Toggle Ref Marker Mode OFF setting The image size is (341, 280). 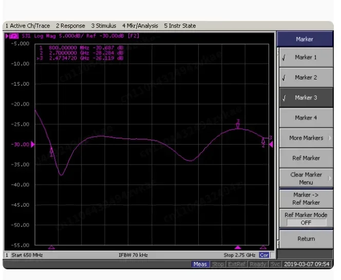click(306, 219)
